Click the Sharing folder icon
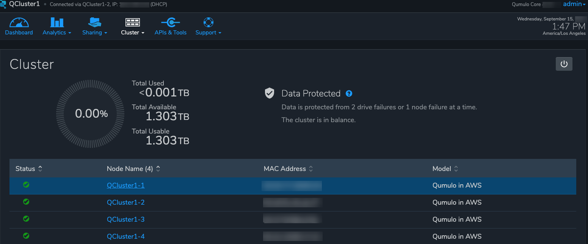This screenshot has height=244, width=588. point(94,22)
